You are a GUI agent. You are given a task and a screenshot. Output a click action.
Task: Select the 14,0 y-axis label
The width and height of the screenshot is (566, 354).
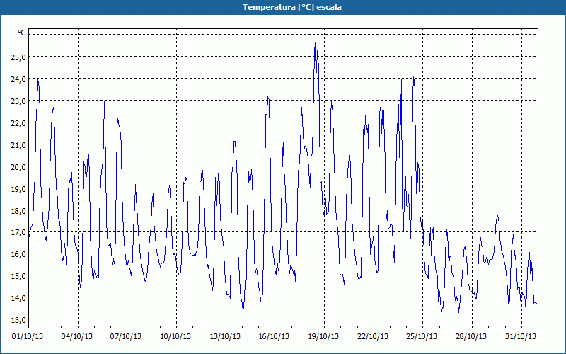[x=19, y=298]
